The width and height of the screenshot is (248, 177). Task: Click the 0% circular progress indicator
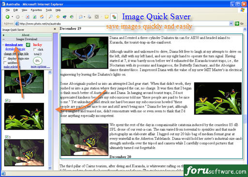pyautogui.click(x=37, y=61)
